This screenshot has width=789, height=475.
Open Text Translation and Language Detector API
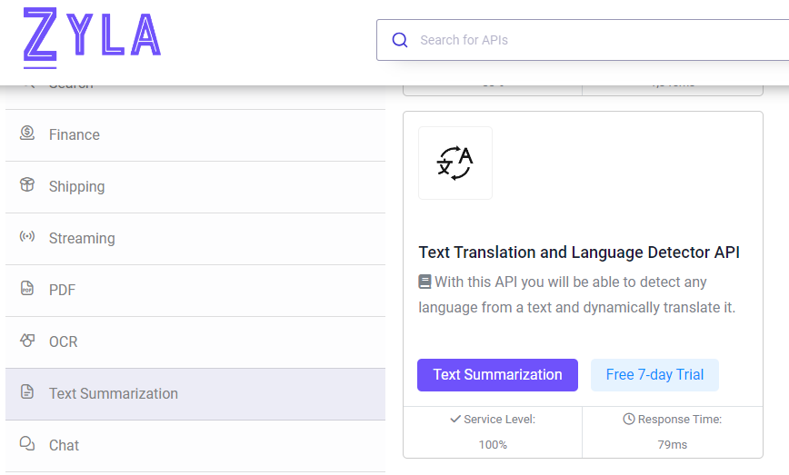(x=579, y=252)
